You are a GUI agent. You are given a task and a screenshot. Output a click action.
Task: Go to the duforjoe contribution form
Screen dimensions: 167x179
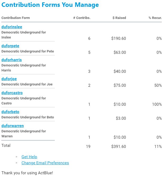9,79
